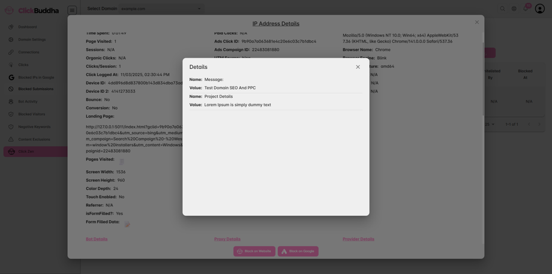Click the 'Project Details' name text

(218, 97)
